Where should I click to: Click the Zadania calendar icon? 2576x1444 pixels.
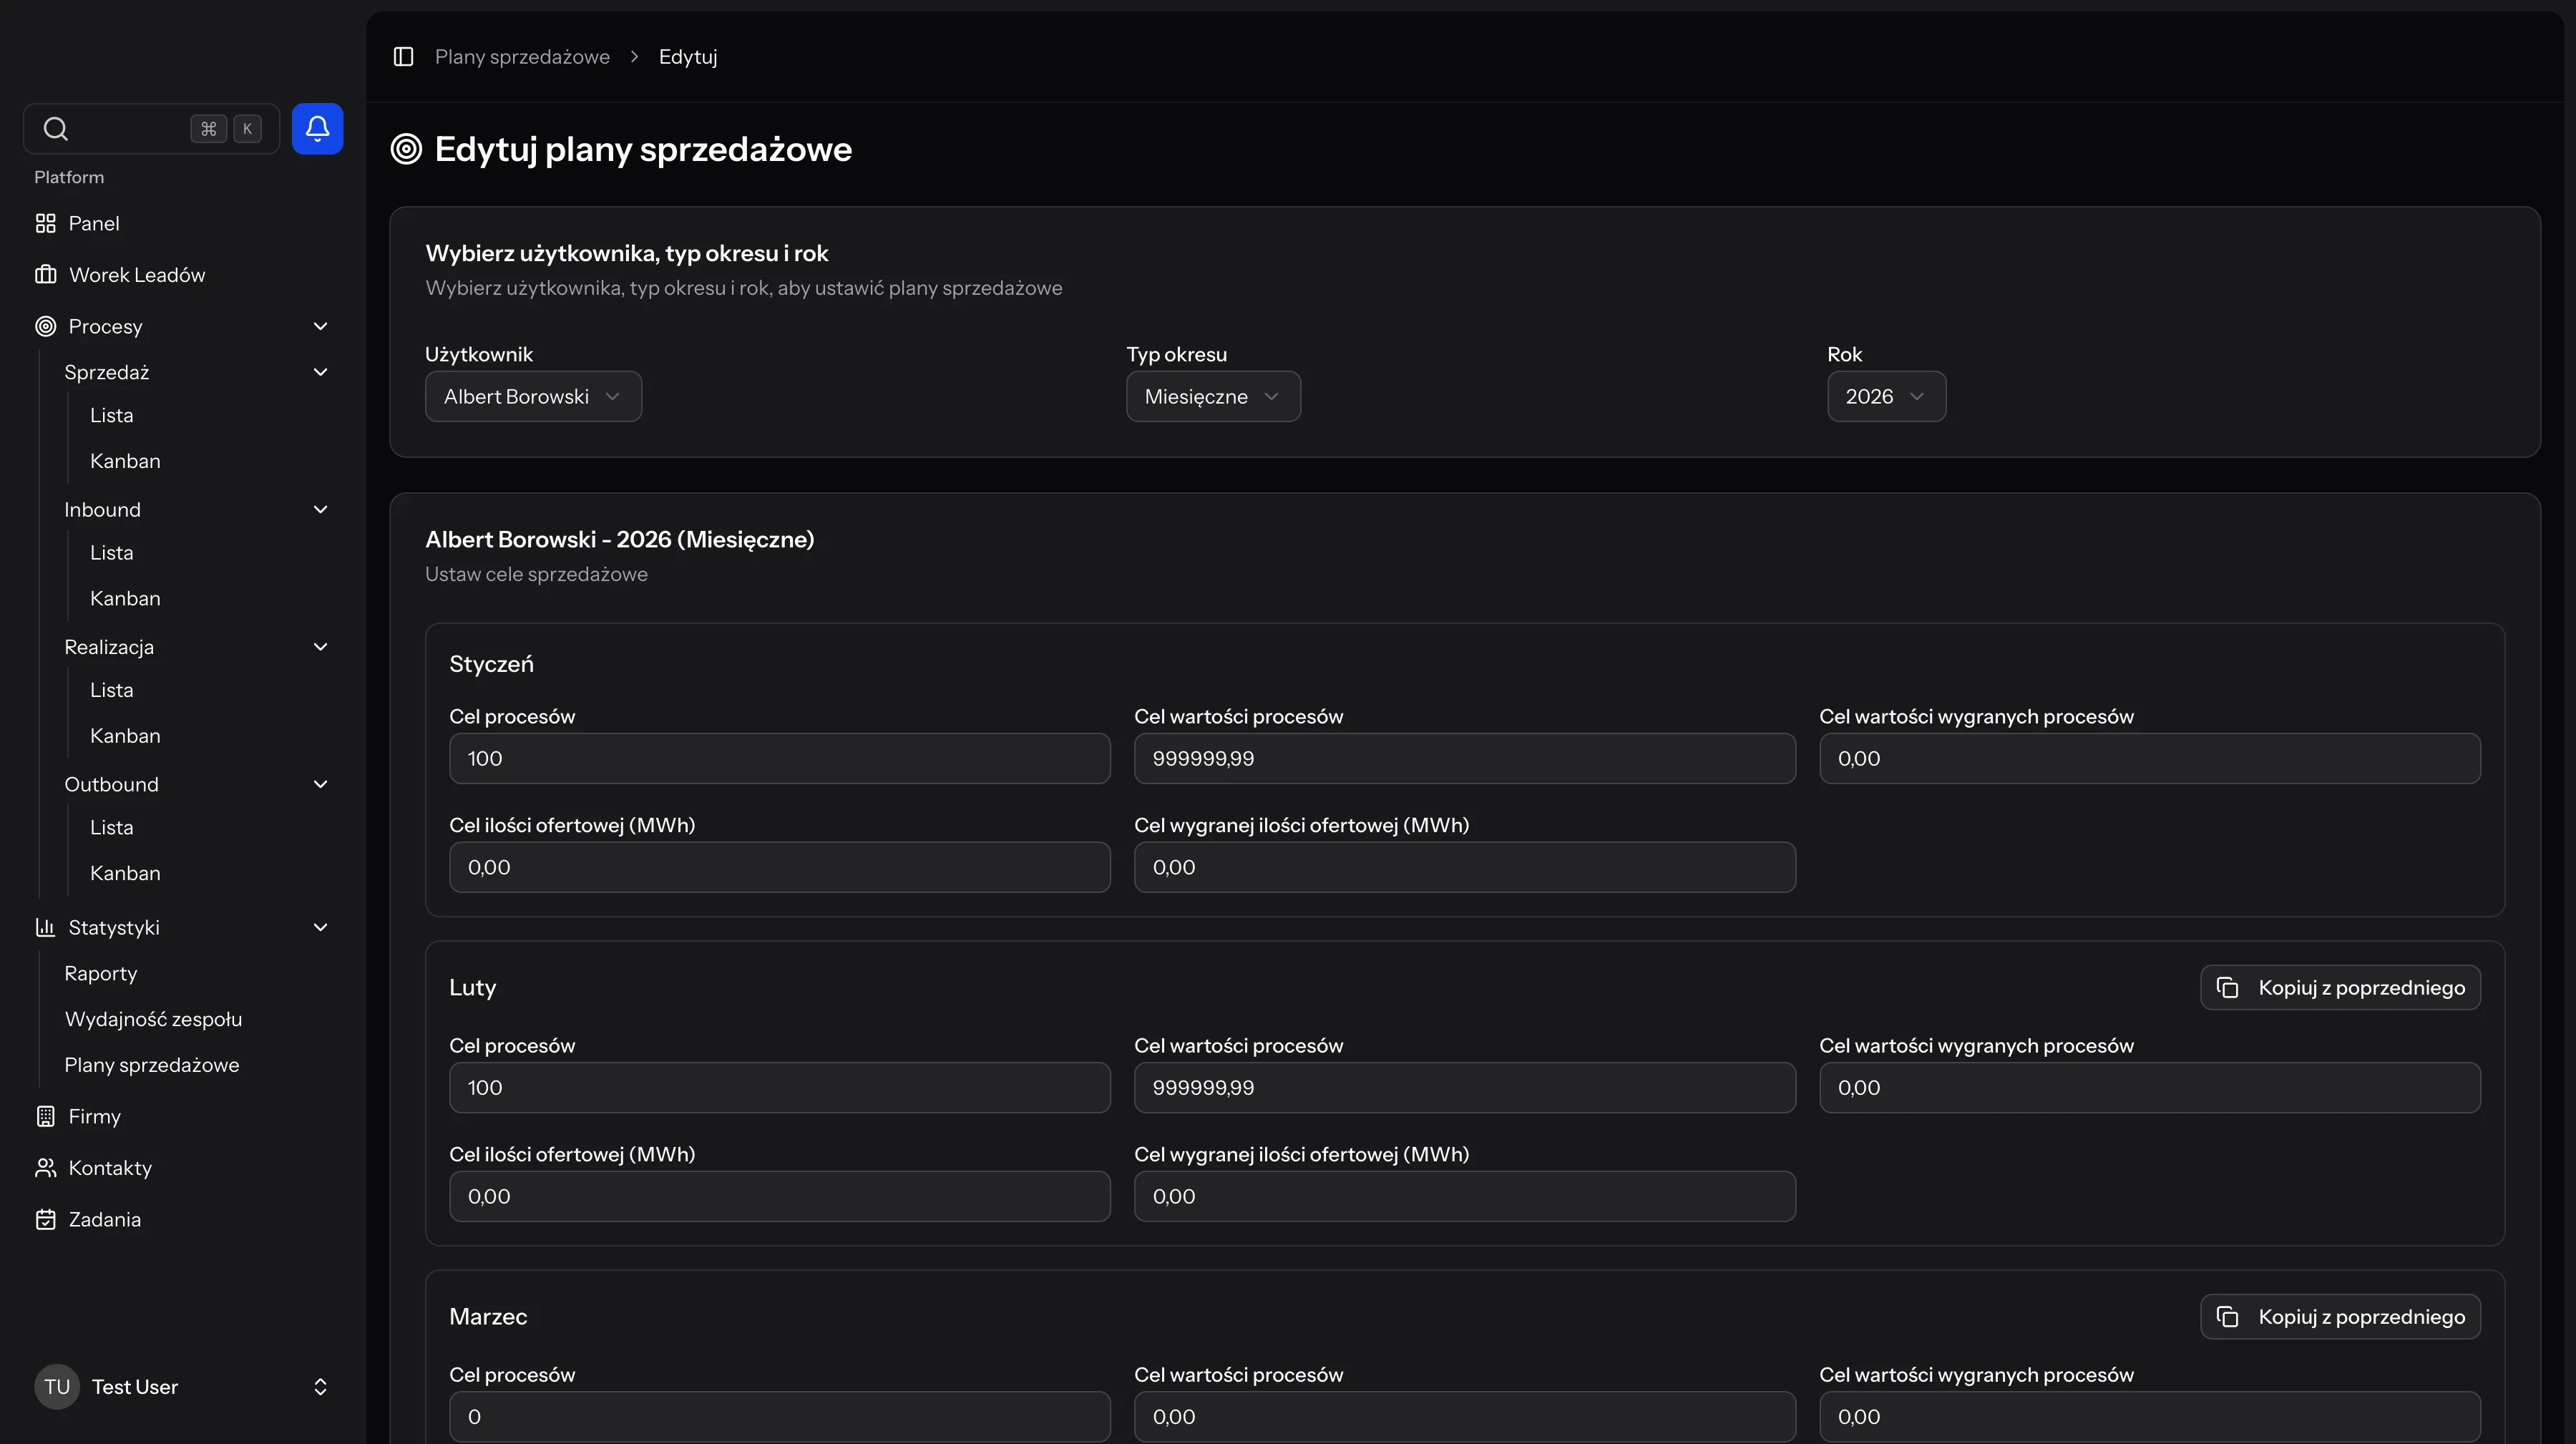pyautogui.click(x=46, y=1219)
